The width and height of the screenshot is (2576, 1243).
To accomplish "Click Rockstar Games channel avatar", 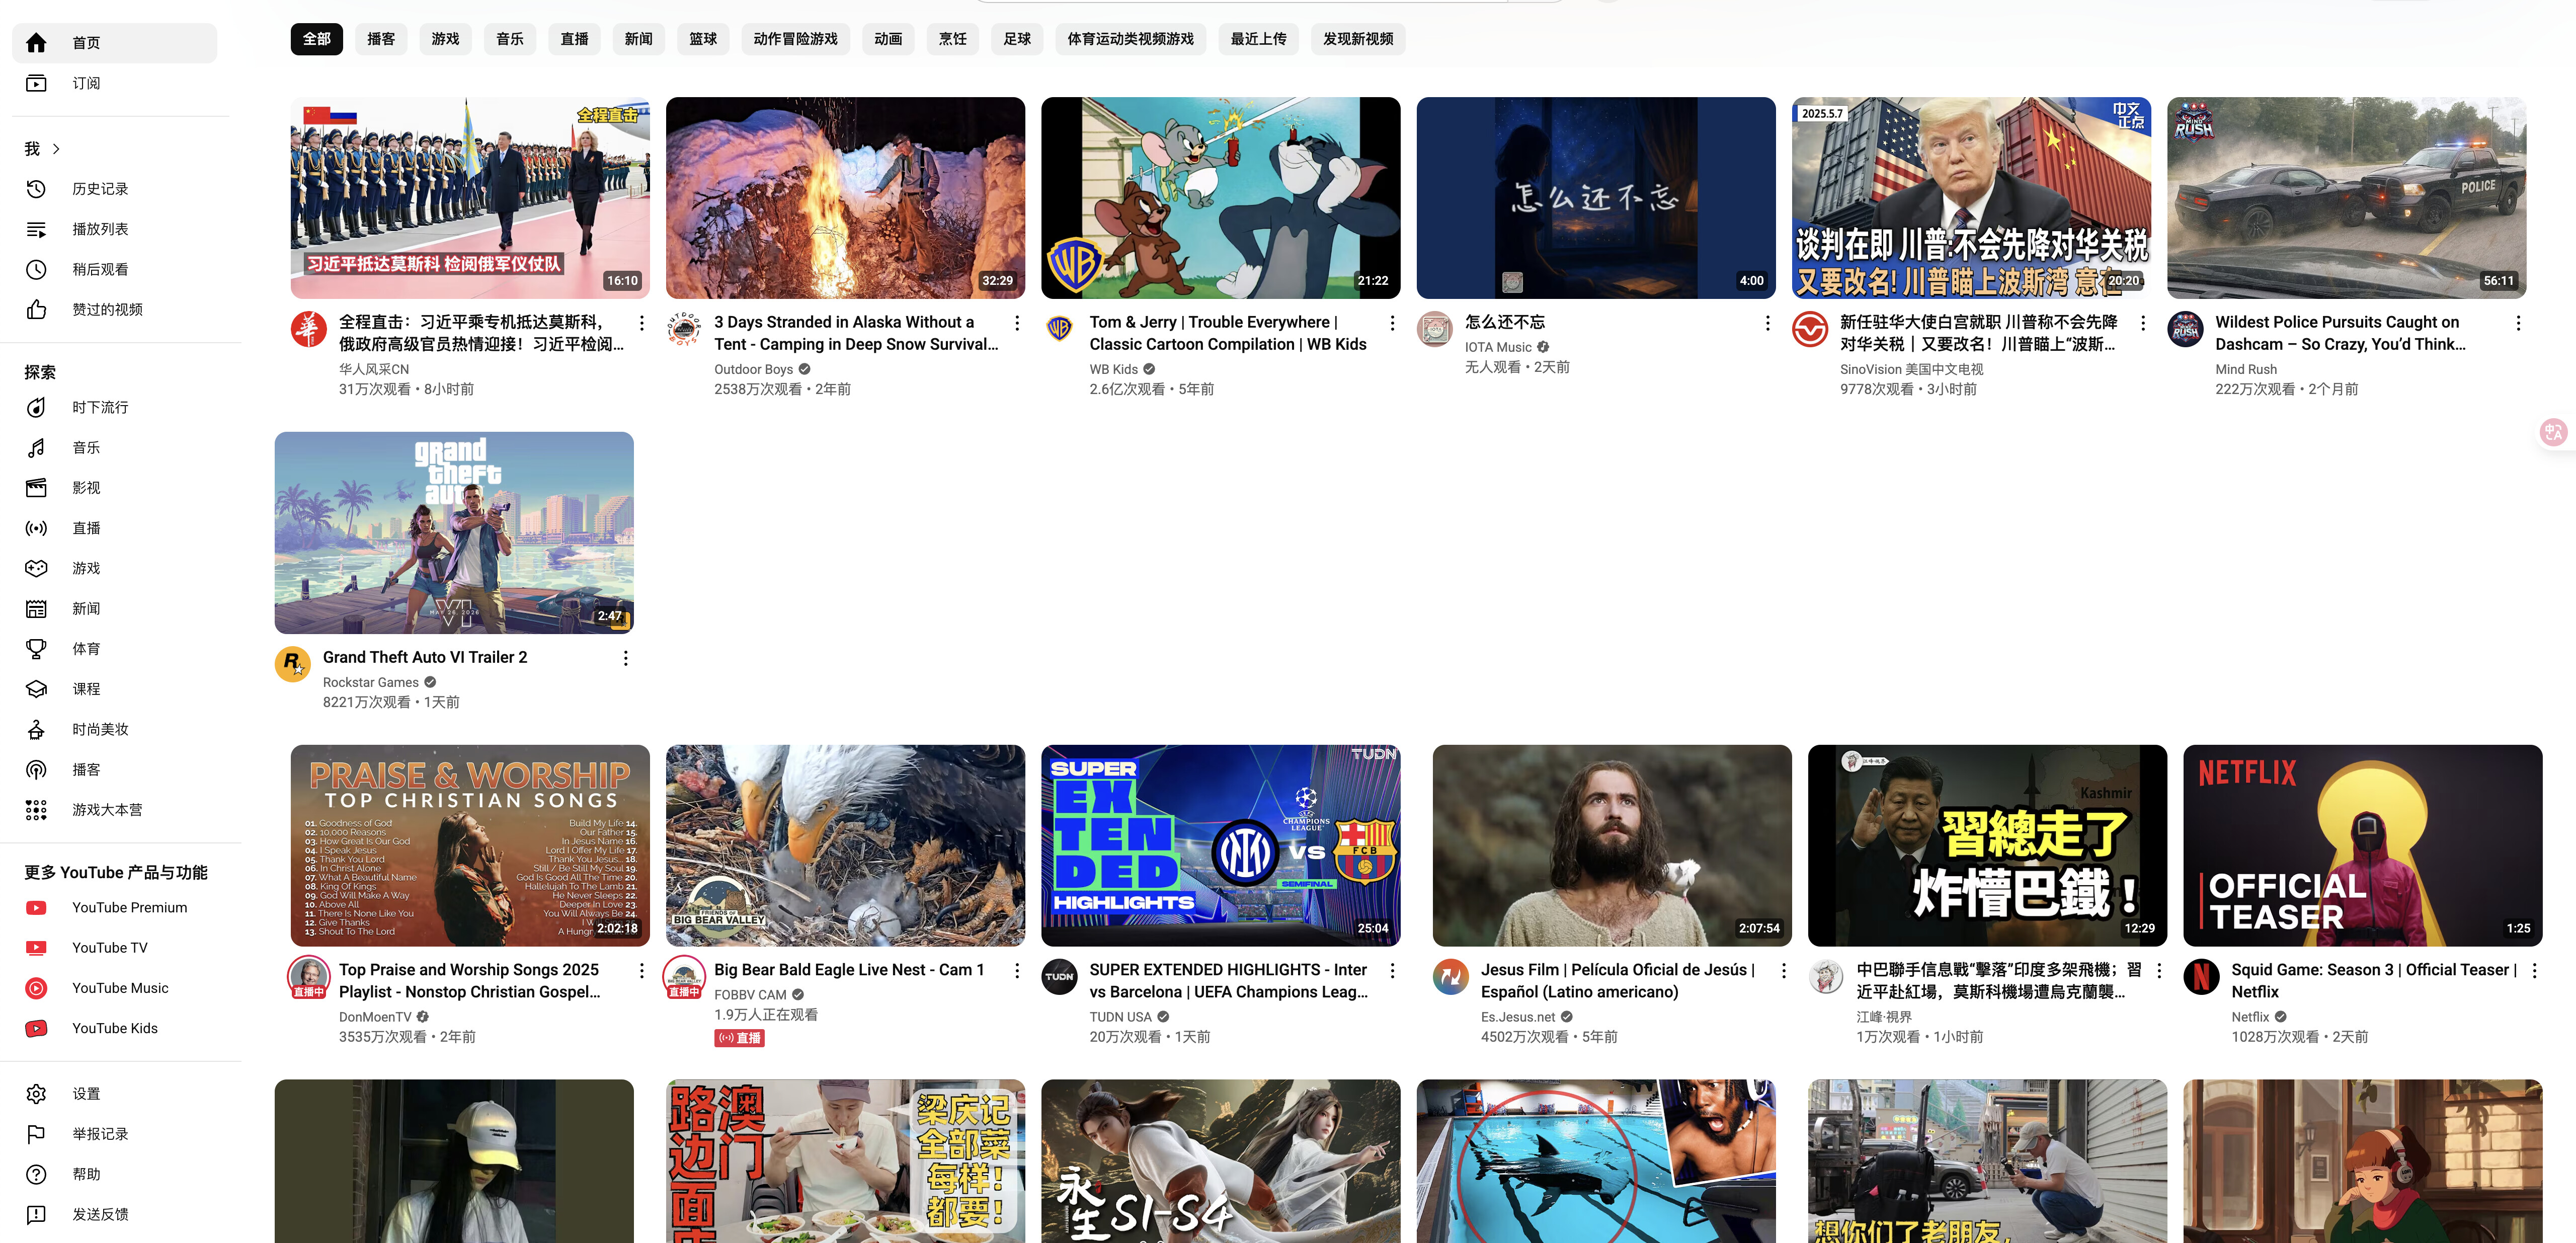I will [x=292, y=664].
